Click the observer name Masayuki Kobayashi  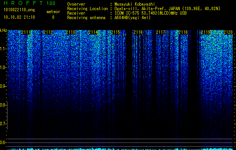pyautogui.click(x=135, y=4)
